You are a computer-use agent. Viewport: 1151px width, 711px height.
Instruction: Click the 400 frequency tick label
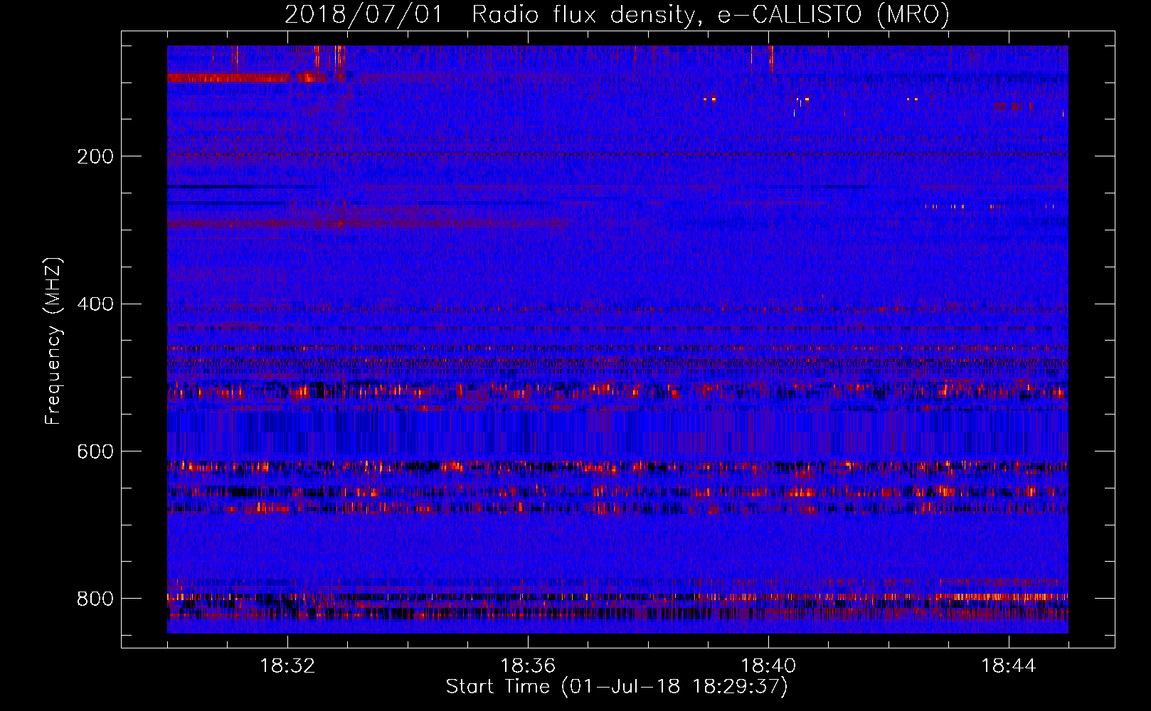click(x=95, y=304)
